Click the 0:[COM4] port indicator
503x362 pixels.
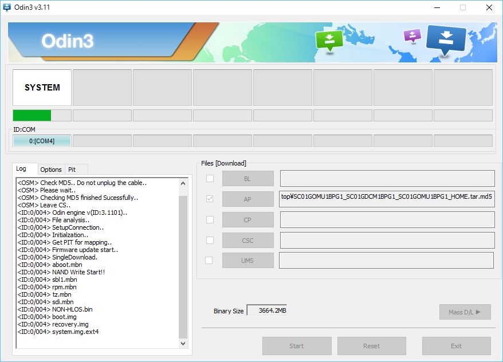(x=42, y=141)
